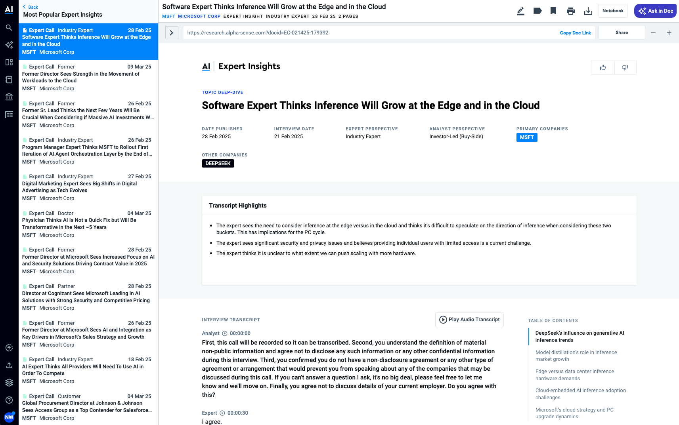Open the Notebook button
The image size is (679, 425).
[x=613, y=11]
